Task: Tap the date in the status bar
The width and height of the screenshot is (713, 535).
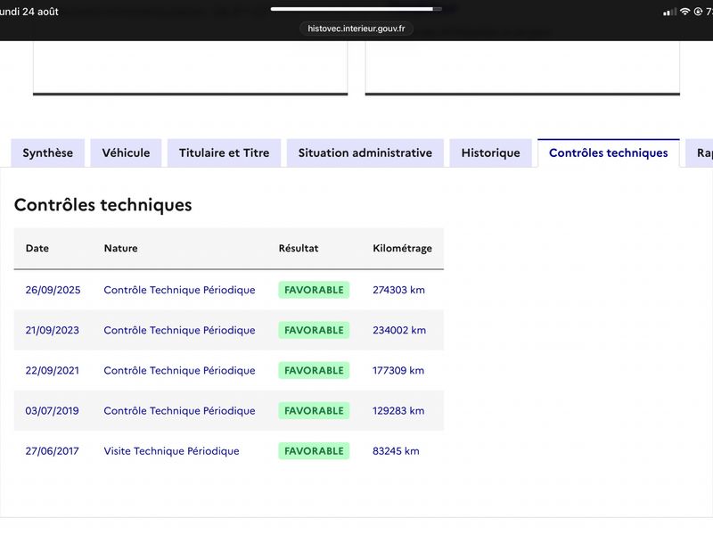Action: (x=29, y=12)
